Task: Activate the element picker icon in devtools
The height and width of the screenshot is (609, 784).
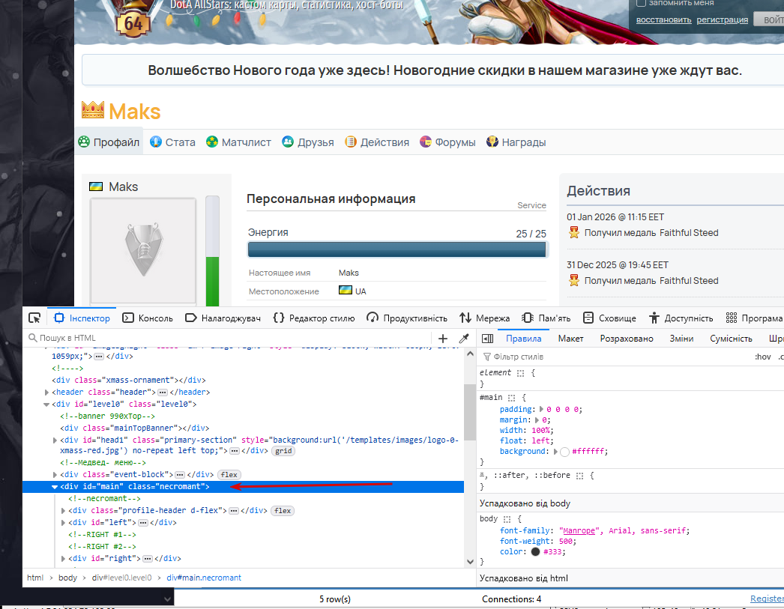Action: click(34, 318)
